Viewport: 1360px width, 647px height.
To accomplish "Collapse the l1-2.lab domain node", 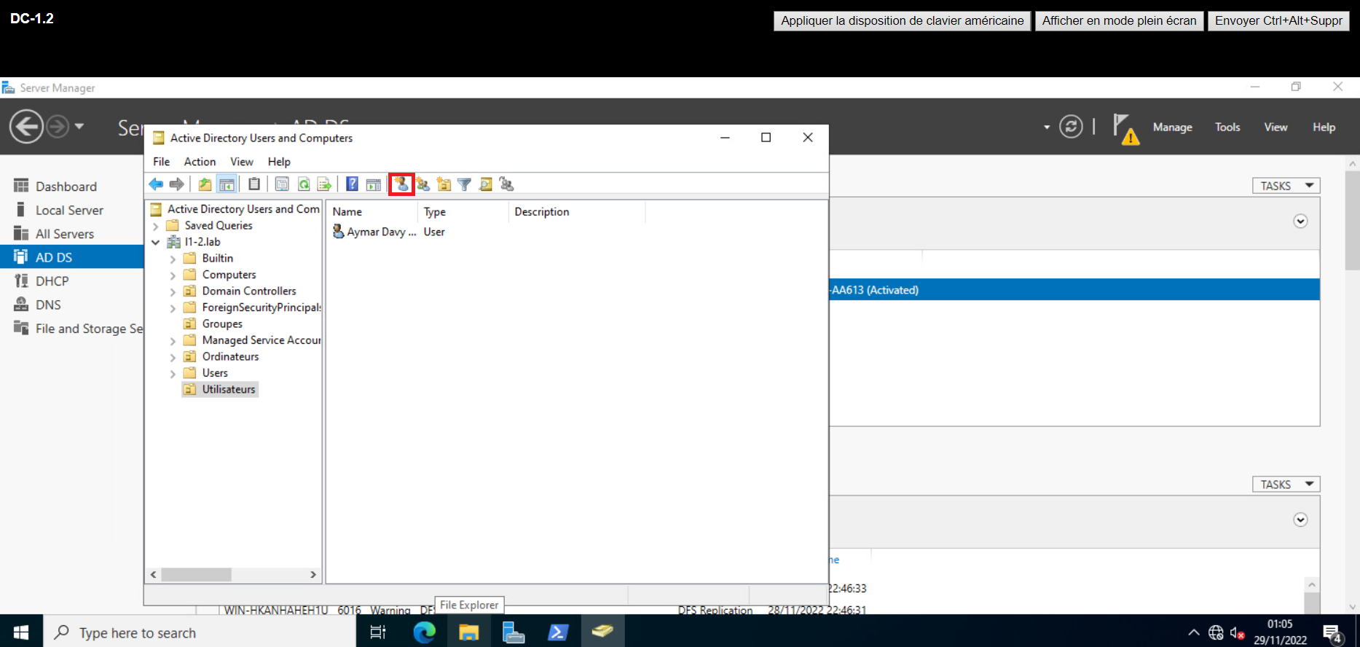I will tap(156, 242).
